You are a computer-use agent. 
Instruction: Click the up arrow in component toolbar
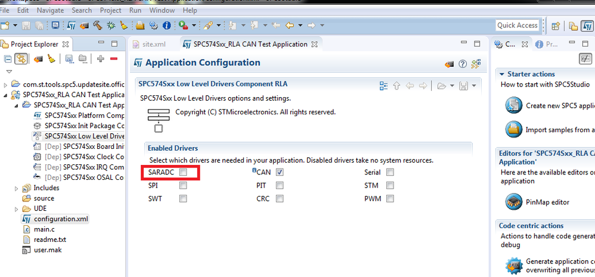coord(396,86)
